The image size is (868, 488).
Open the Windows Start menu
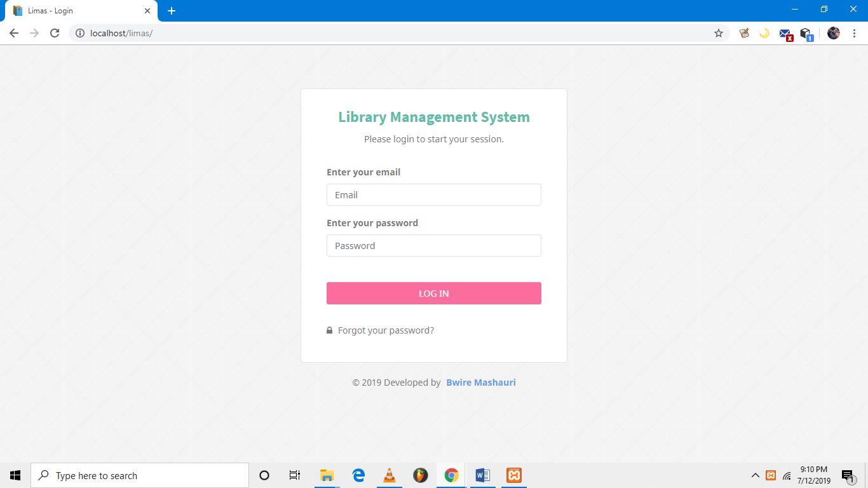(15, 475)
